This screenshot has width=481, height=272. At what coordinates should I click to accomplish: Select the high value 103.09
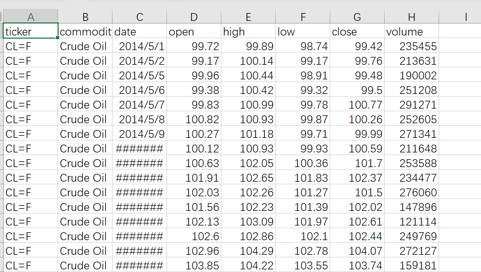pyautogui.click(x=248, y=222)
